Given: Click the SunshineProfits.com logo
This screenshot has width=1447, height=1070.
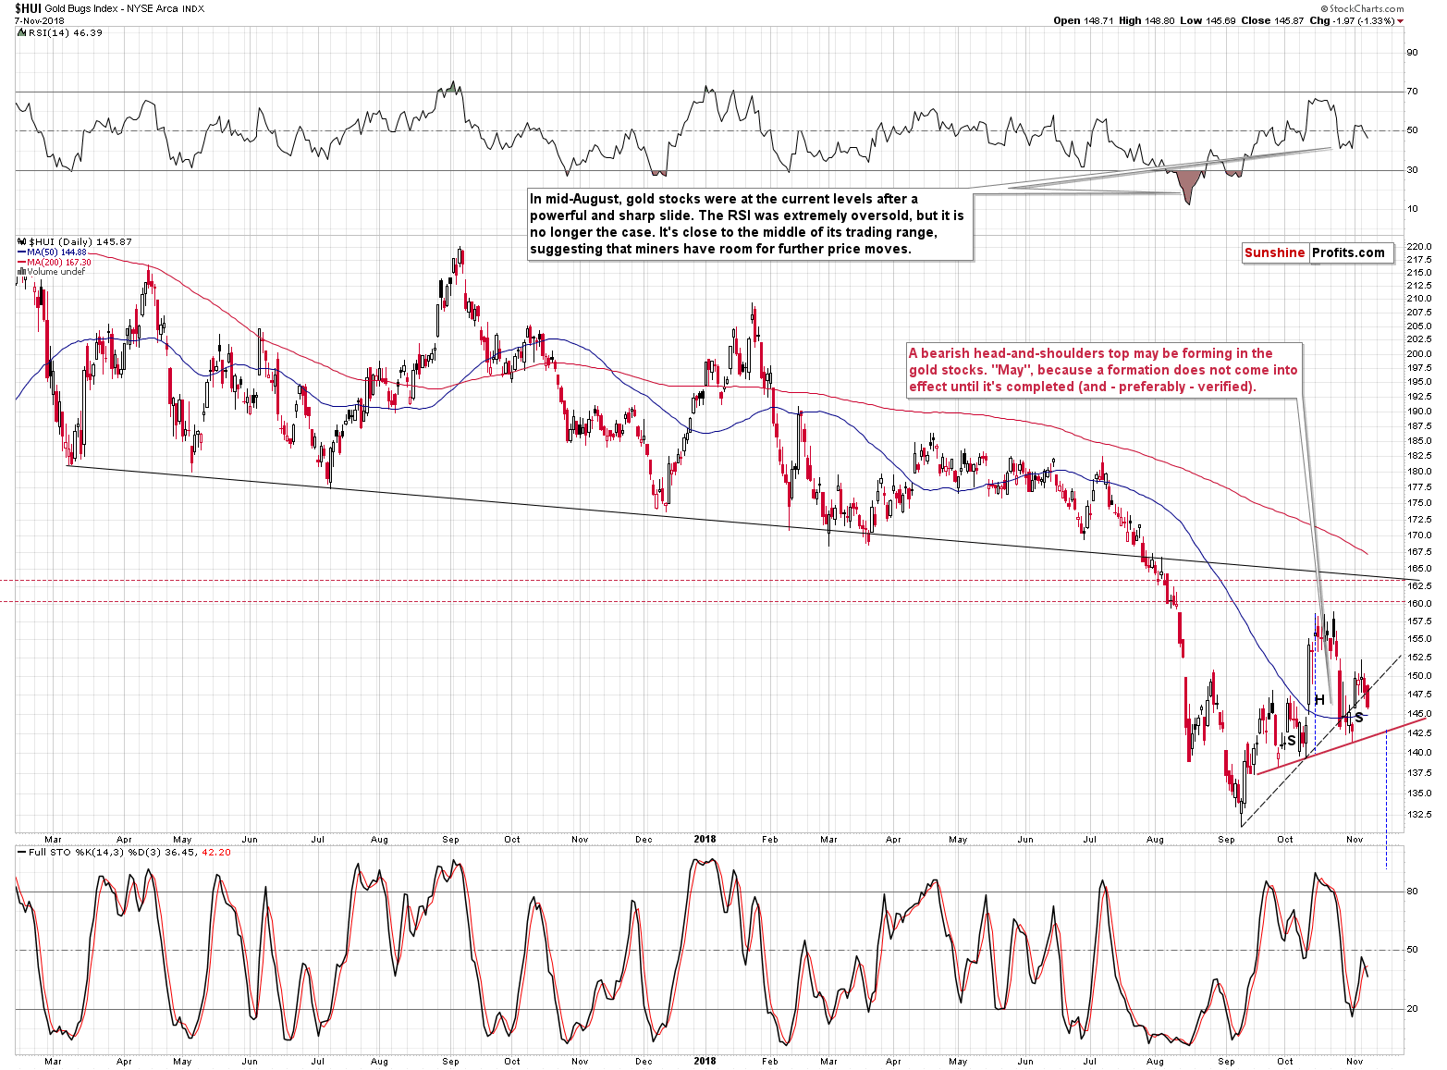Looking at the screenshot, I should 1318,252.
